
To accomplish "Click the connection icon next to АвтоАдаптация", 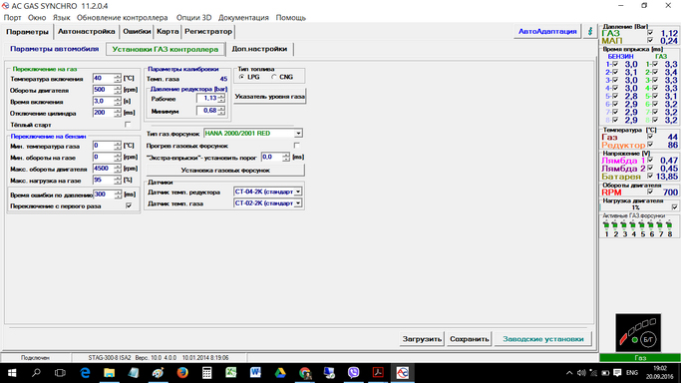I will coord(590,31).
